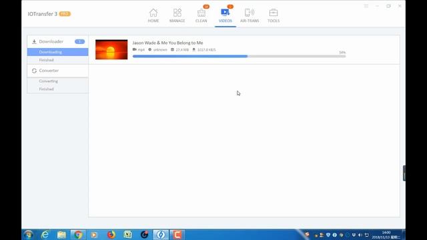Click the 54% progress label
The height and width of the screenshot is (240, 427).
pos(342,52)
